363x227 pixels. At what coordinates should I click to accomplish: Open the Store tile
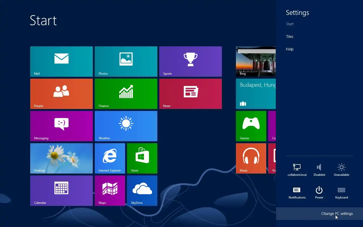(142, 158)
